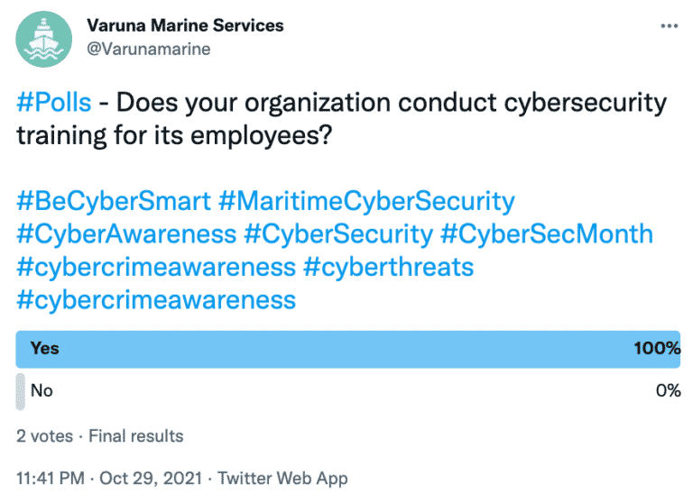Click the #CyberSecurity hashtag
Viewport: 693px width, 503px height.
click(x=338, y=233)
